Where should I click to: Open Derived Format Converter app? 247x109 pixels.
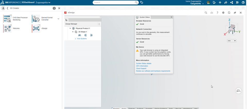(x=36, y=19)
